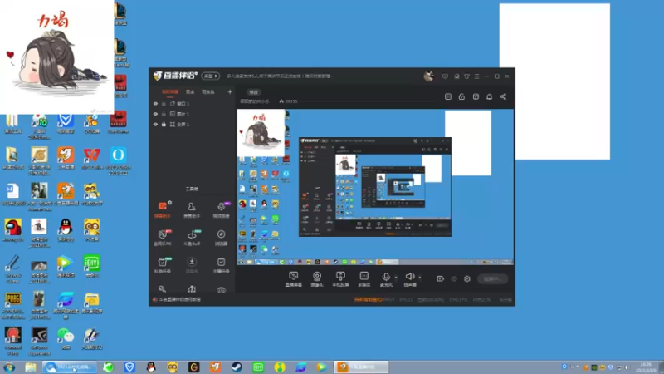Open the user avatar in the title bar
This screenshot has width=664, height=374.
point(428,76)
